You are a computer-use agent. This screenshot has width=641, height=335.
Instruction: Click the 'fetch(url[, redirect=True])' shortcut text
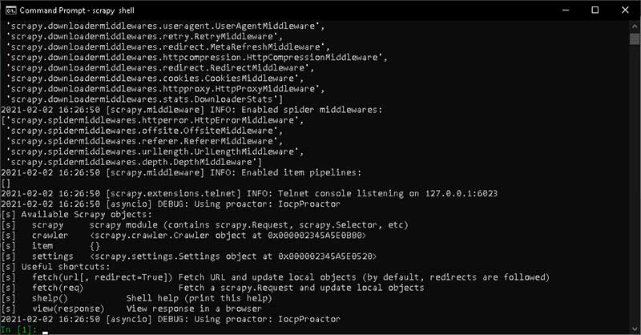pos(103,277)
